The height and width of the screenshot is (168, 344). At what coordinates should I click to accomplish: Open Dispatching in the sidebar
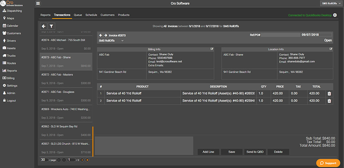pyautogui.click(x=14, y=11)
